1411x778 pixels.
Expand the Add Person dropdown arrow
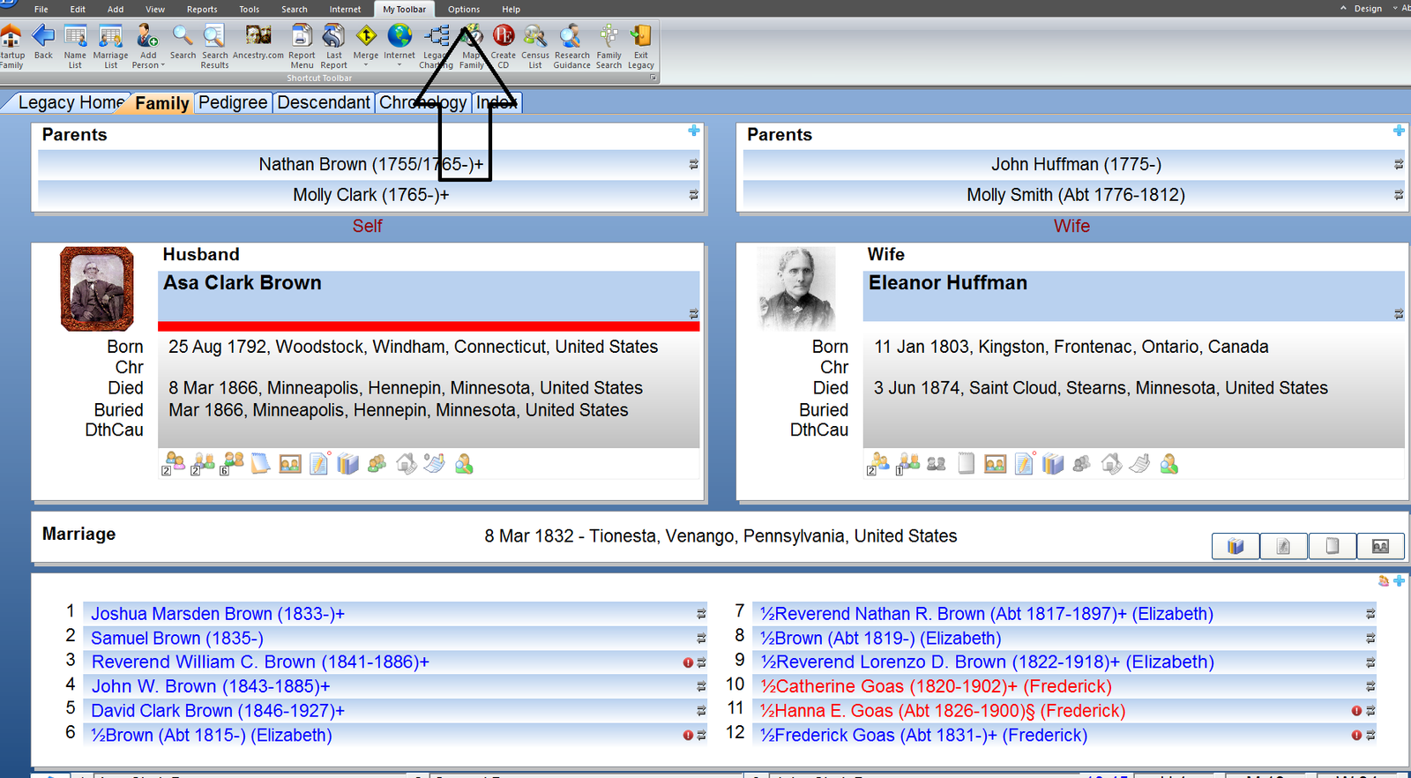pos(163,65)
